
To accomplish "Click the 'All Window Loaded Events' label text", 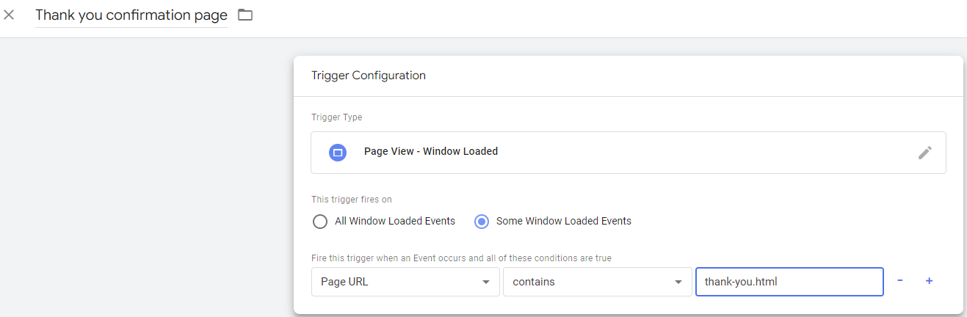I will point(394,221).
